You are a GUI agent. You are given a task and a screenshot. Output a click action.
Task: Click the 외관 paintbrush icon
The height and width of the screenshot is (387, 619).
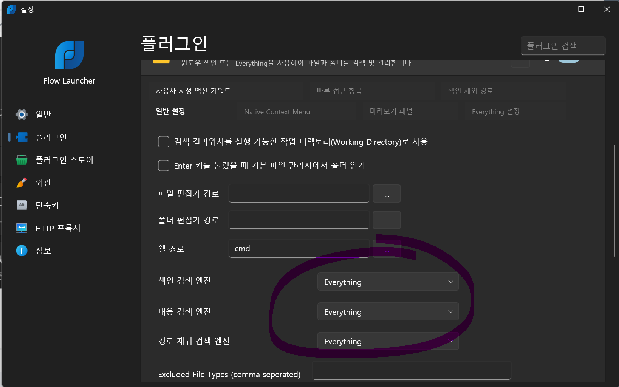[x=22, y=183]
